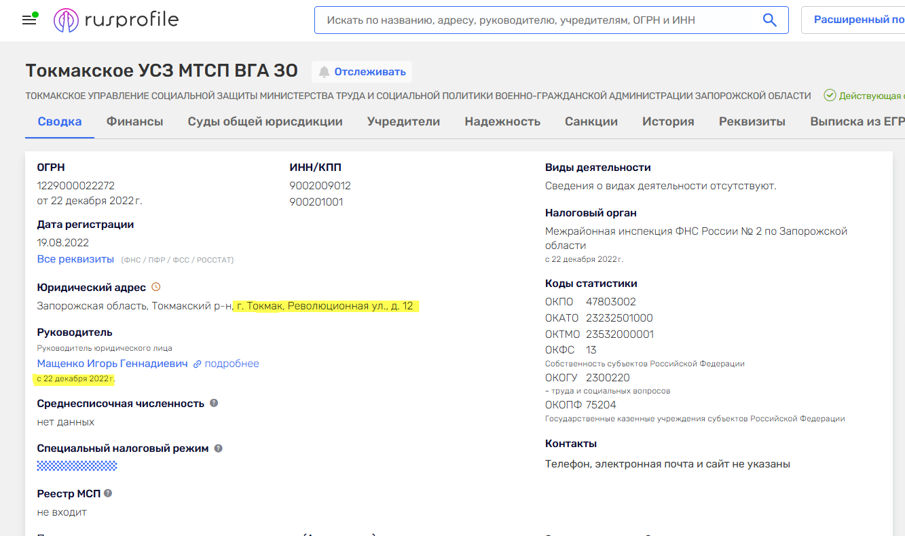Go to the Учредители tab
Screen dimensions: 905x536
(403, 121)
